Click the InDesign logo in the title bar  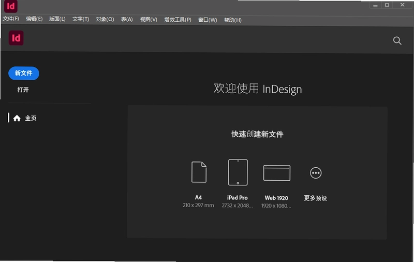[x=10, y=6]
